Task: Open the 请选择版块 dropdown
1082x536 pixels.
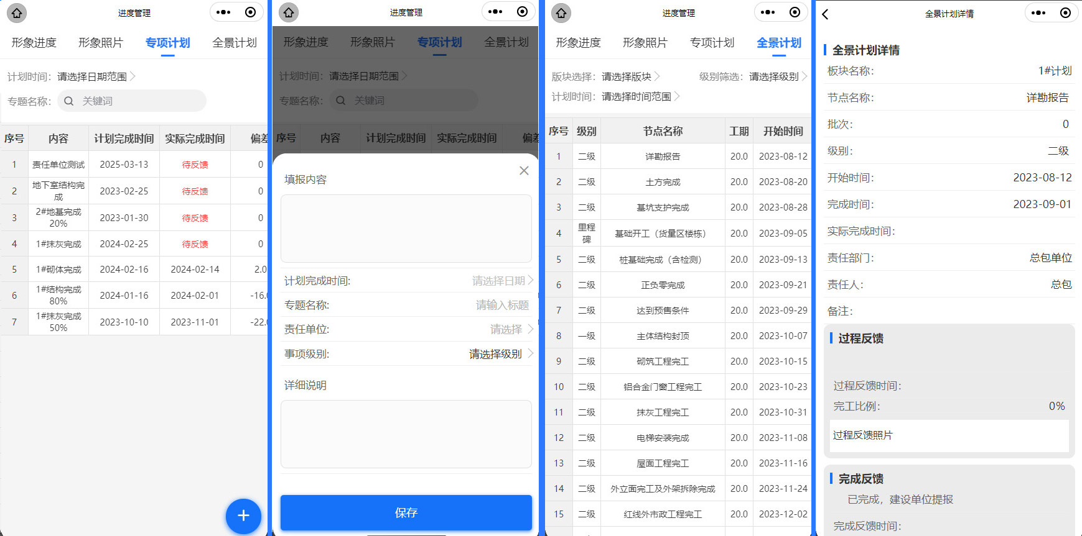Action: (x=630, y=76)
